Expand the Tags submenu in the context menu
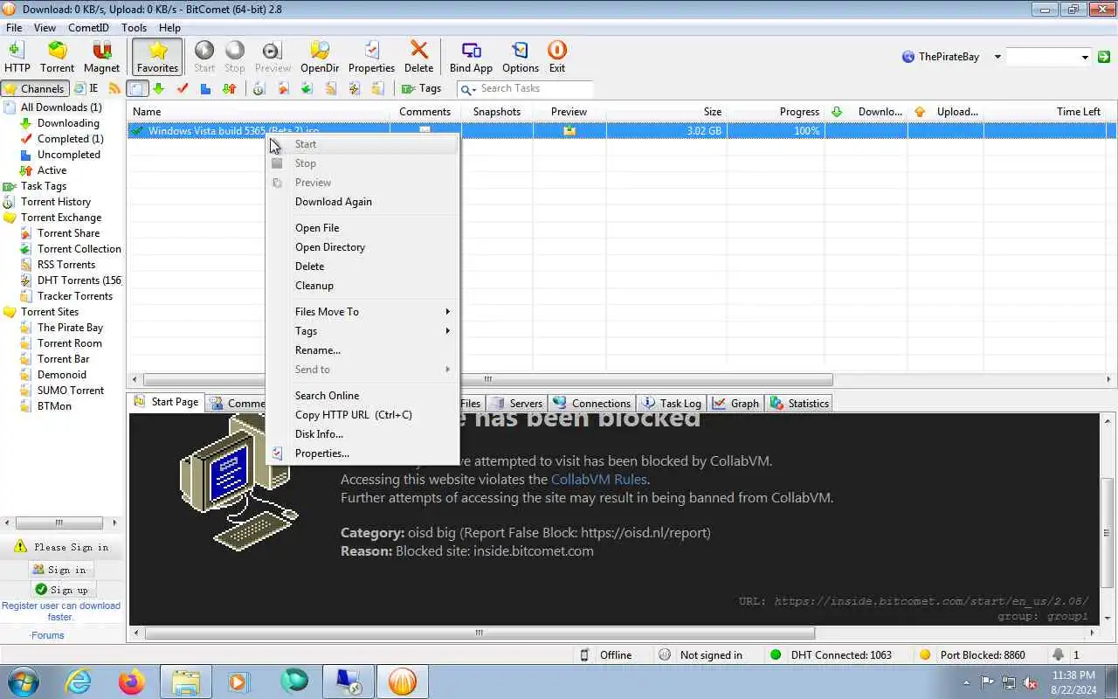The image size is (1118, 699). pos(363,331)
